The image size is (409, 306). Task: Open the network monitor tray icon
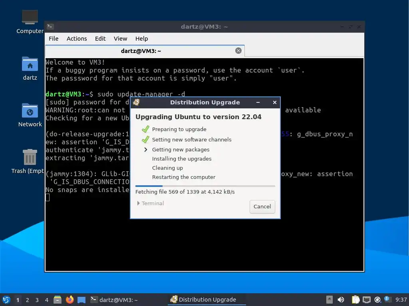(x=367, y=300)
